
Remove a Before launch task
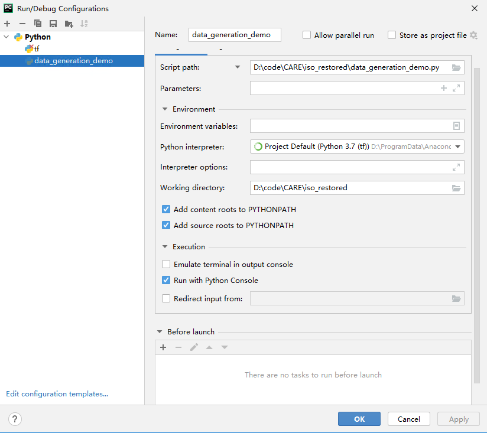coord(178,347)
